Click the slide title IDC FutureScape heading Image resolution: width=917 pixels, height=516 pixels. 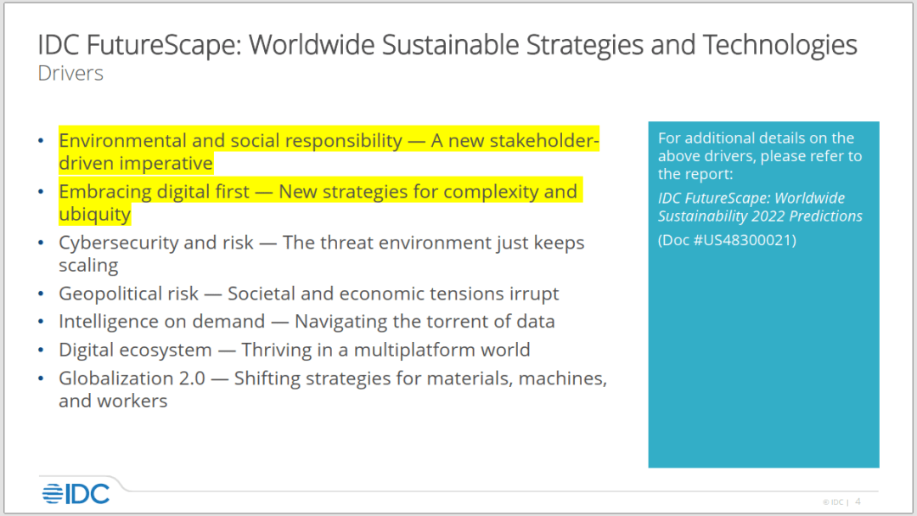click(447, 45)
